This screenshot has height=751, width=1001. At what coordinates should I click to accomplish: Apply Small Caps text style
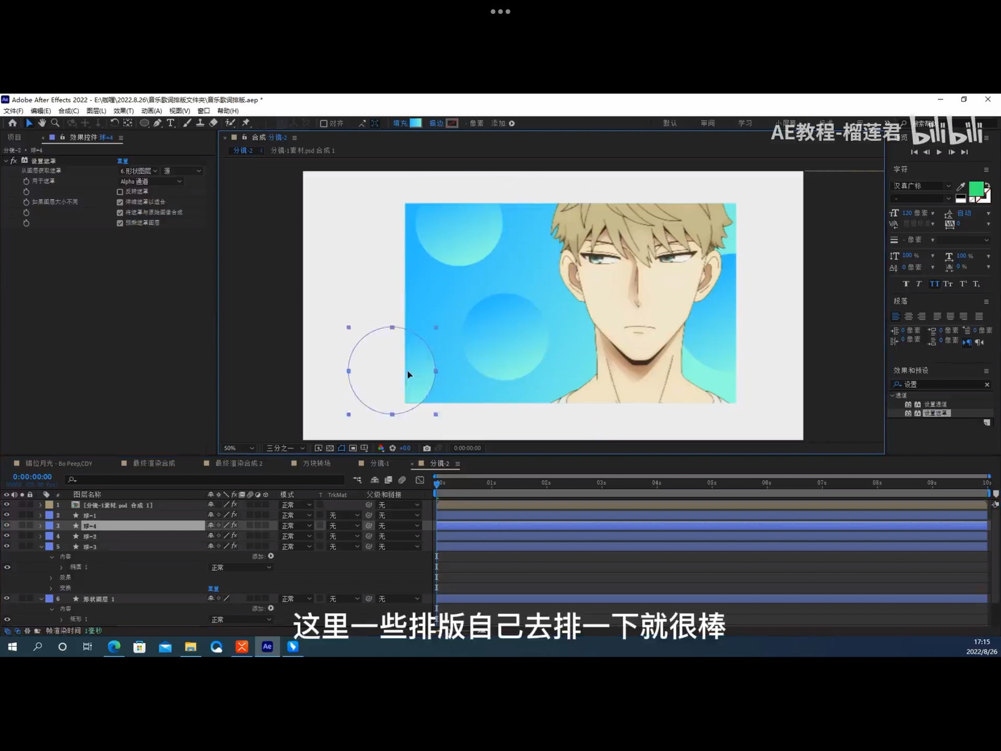(948, 284)
